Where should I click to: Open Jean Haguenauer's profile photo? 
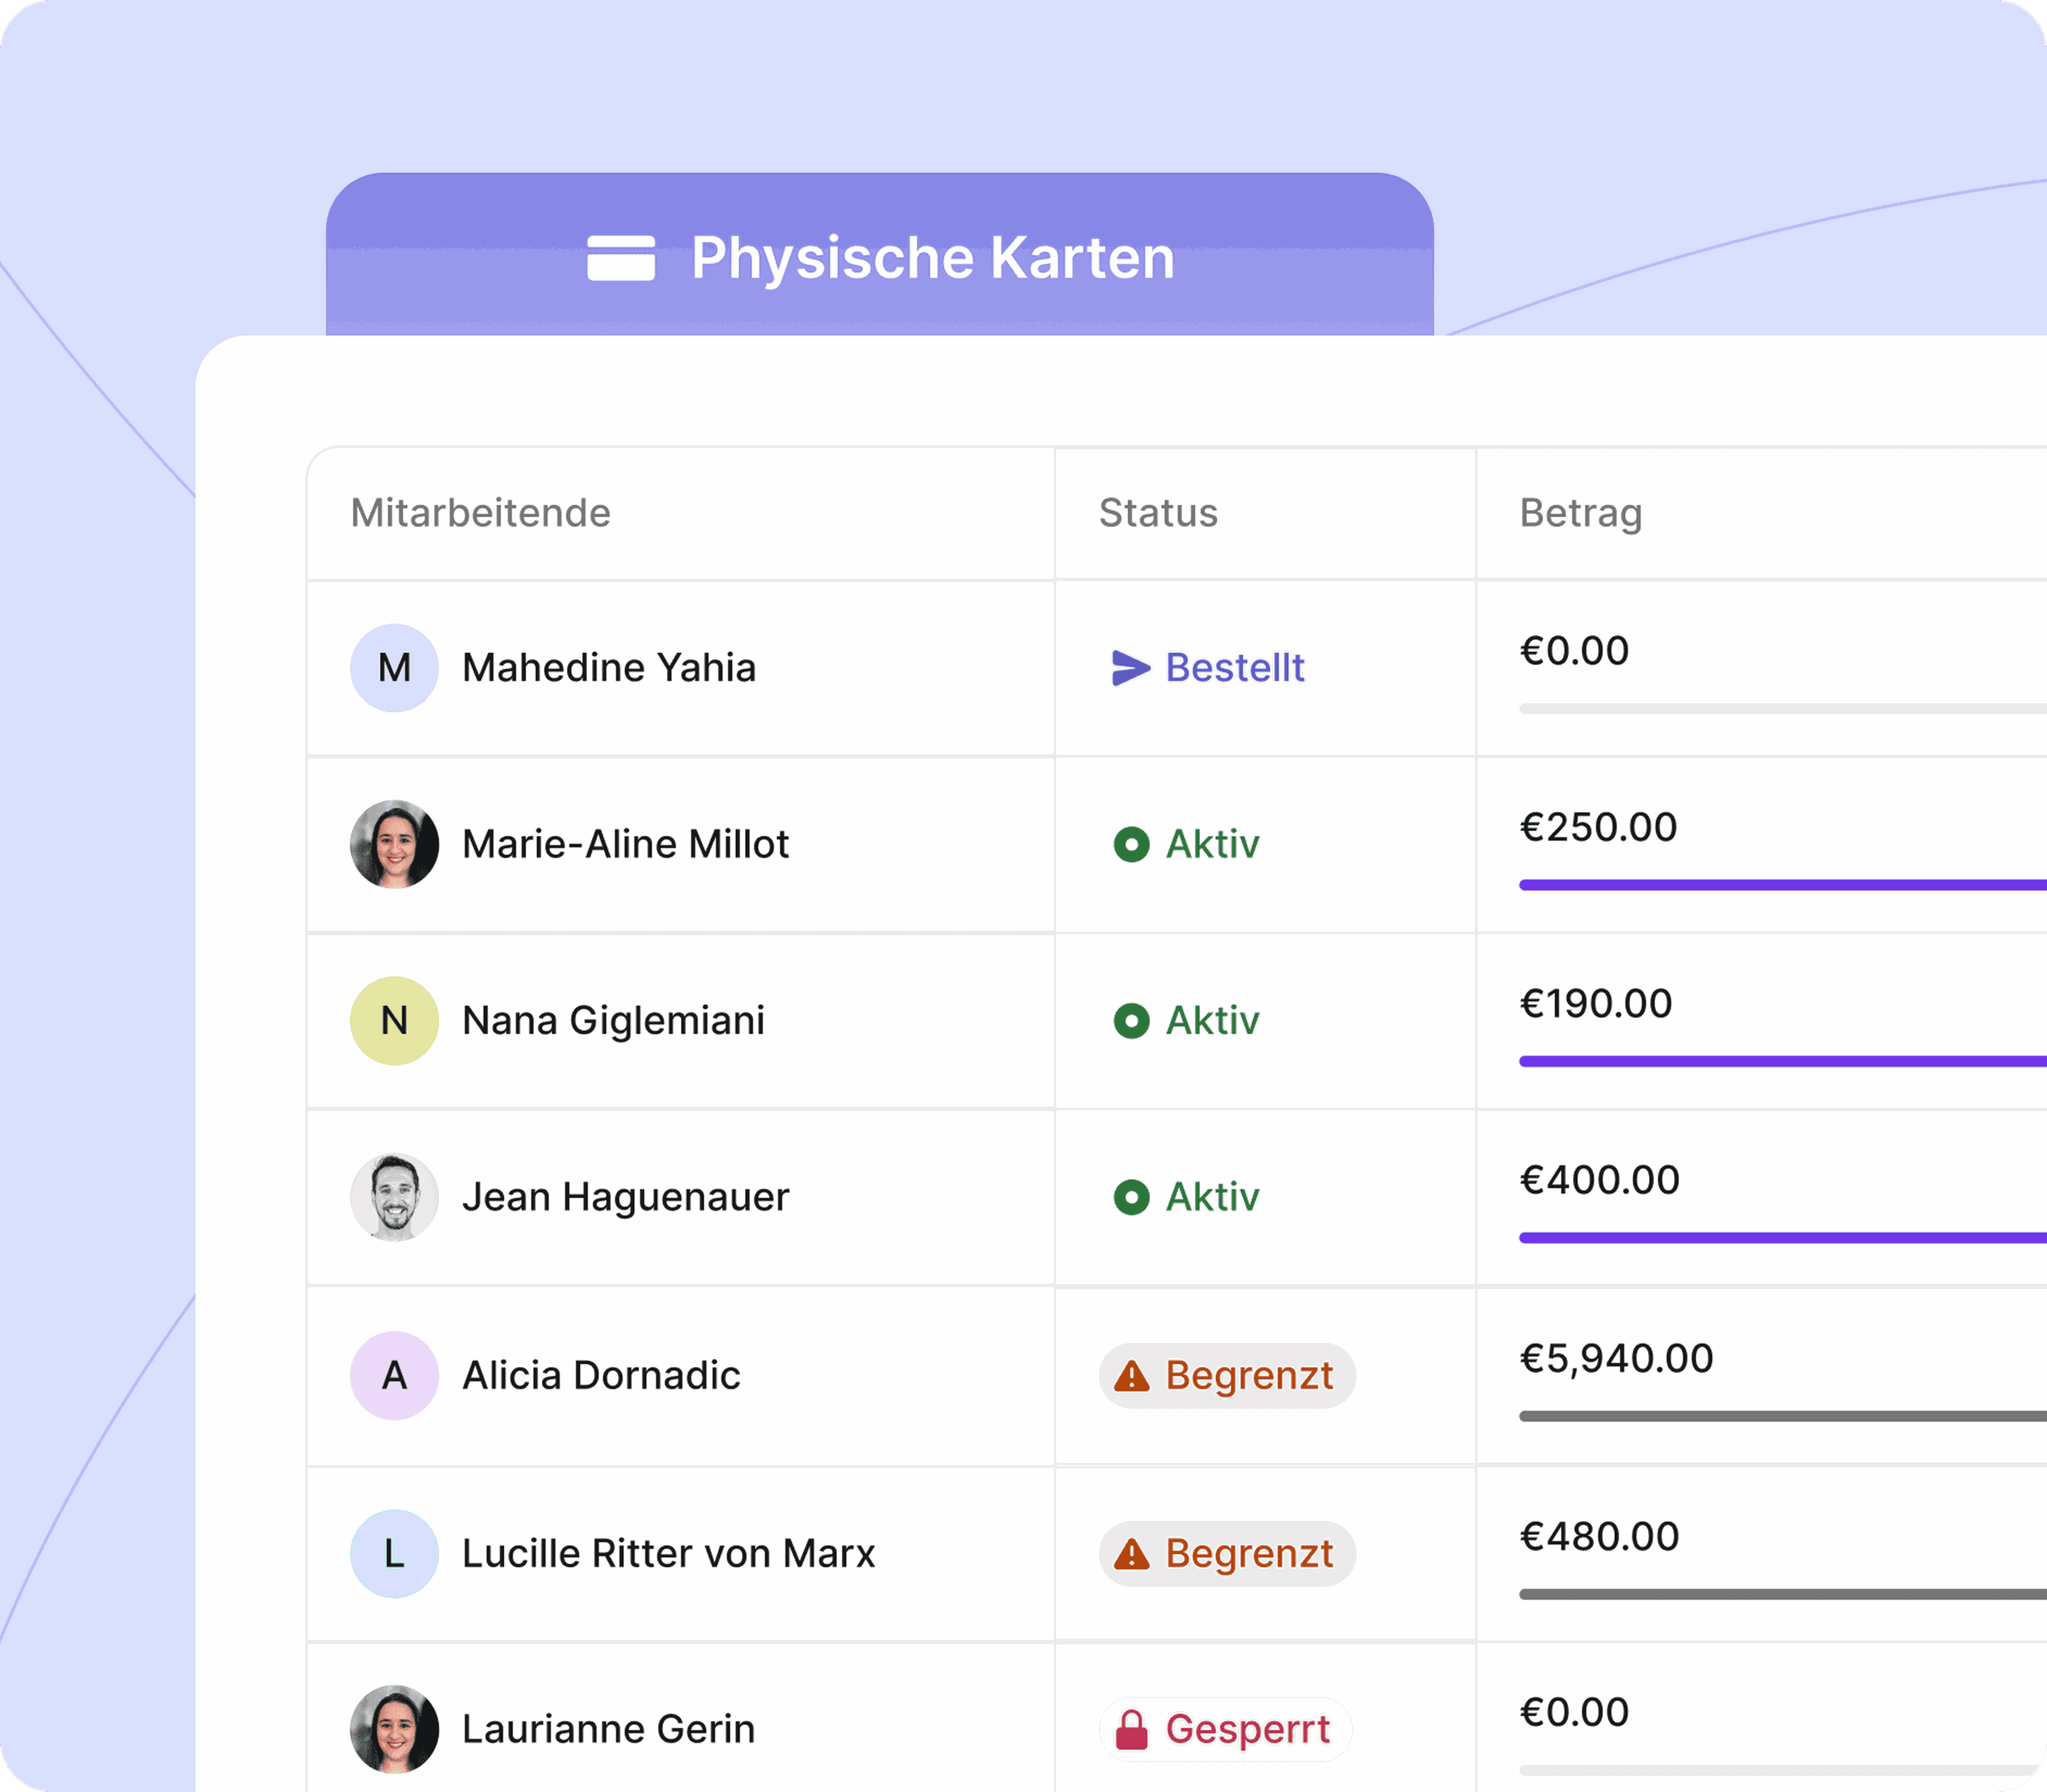pos(394,1197)
